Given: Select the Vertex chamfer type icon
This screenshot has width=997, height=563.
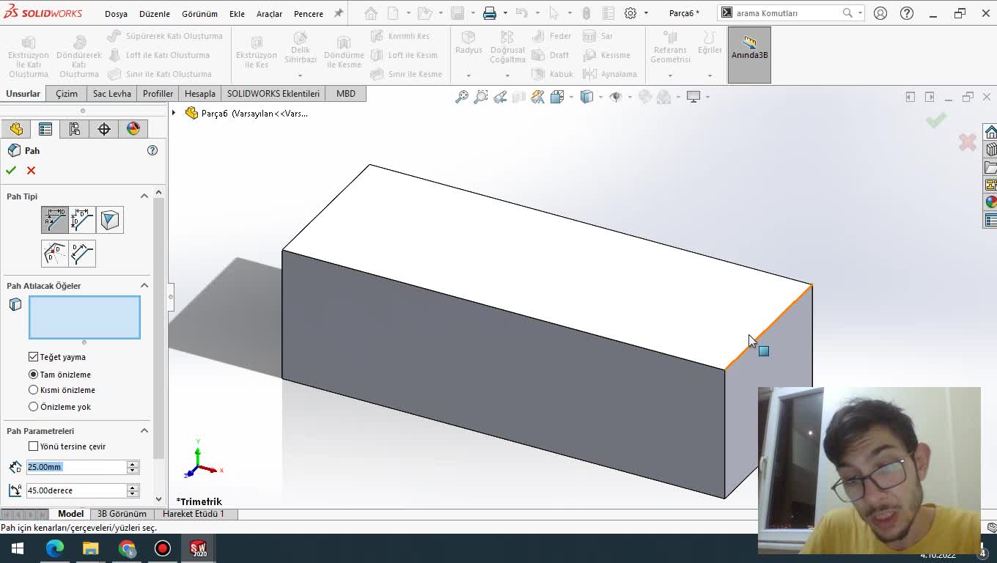Looking at the screenshot, I should click(110, 220).
